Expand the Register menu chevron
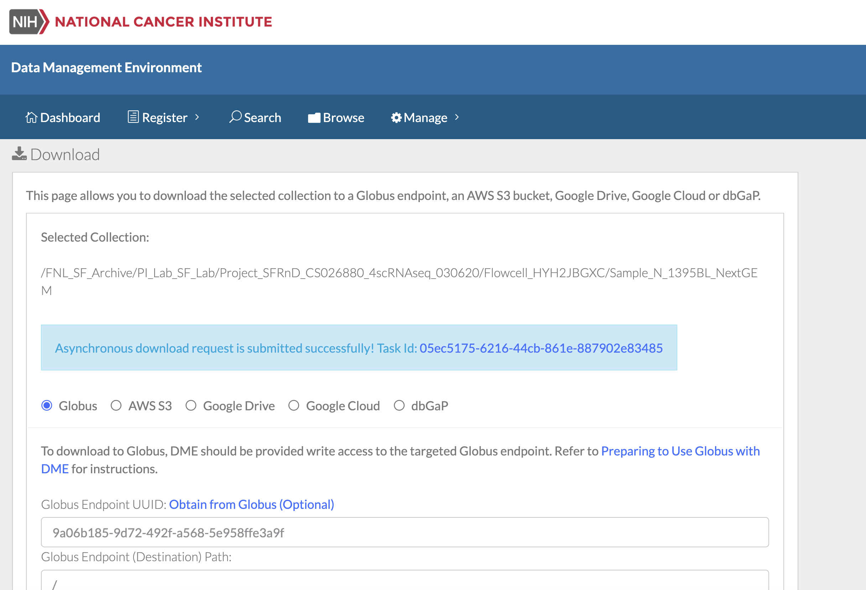 [x=197, y=117]
